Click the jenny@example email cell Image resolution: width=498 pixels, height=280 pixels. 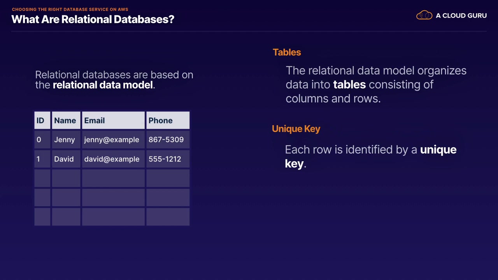(x=112, y=140)
